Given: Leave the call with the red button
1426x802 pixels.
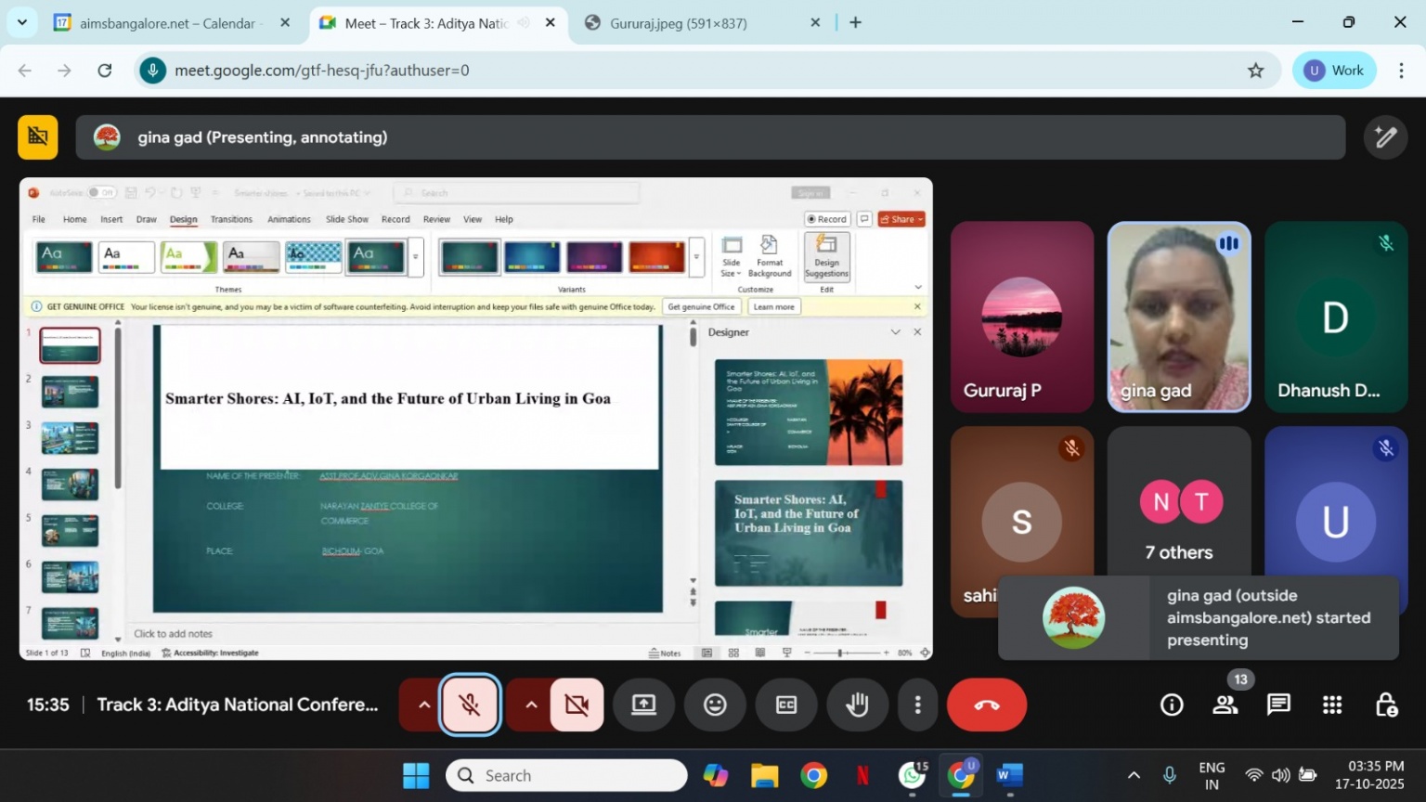Looking at the screenshot, I should [x=987, y=705].
